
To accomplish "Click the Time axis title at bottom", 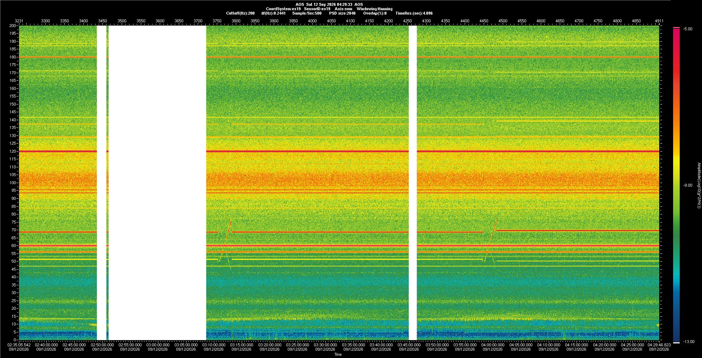I will (x=338, y=354).
